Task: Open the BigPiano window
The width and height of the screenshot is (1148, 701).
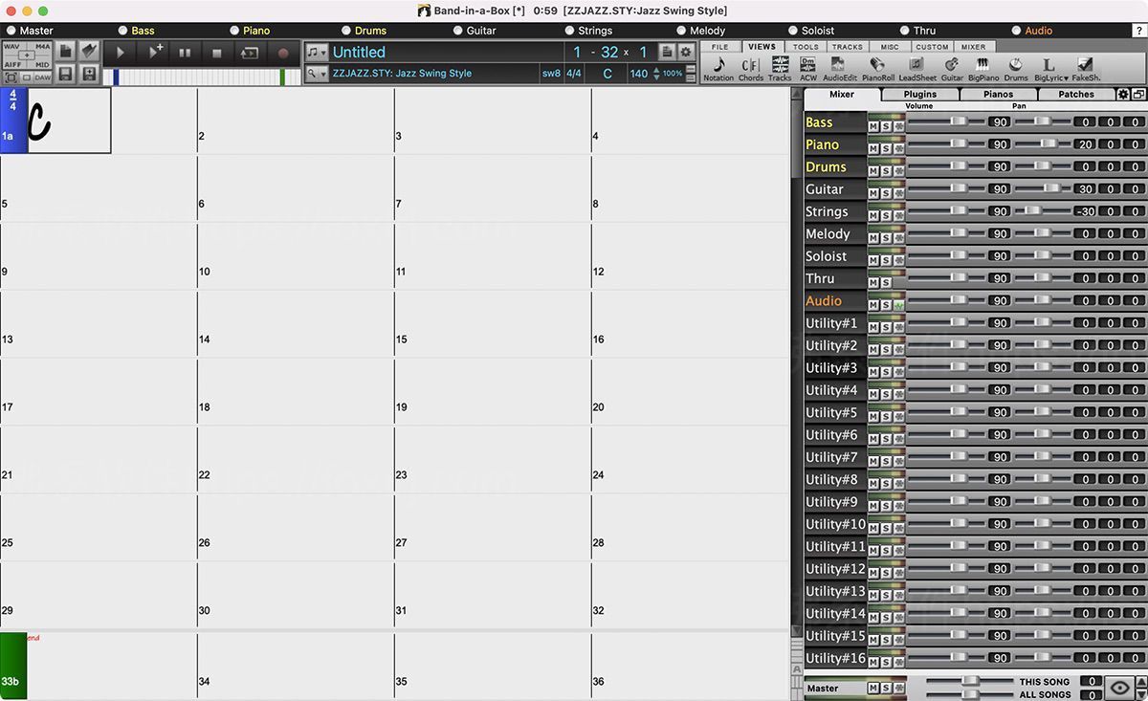Action: tap(982, 67)
